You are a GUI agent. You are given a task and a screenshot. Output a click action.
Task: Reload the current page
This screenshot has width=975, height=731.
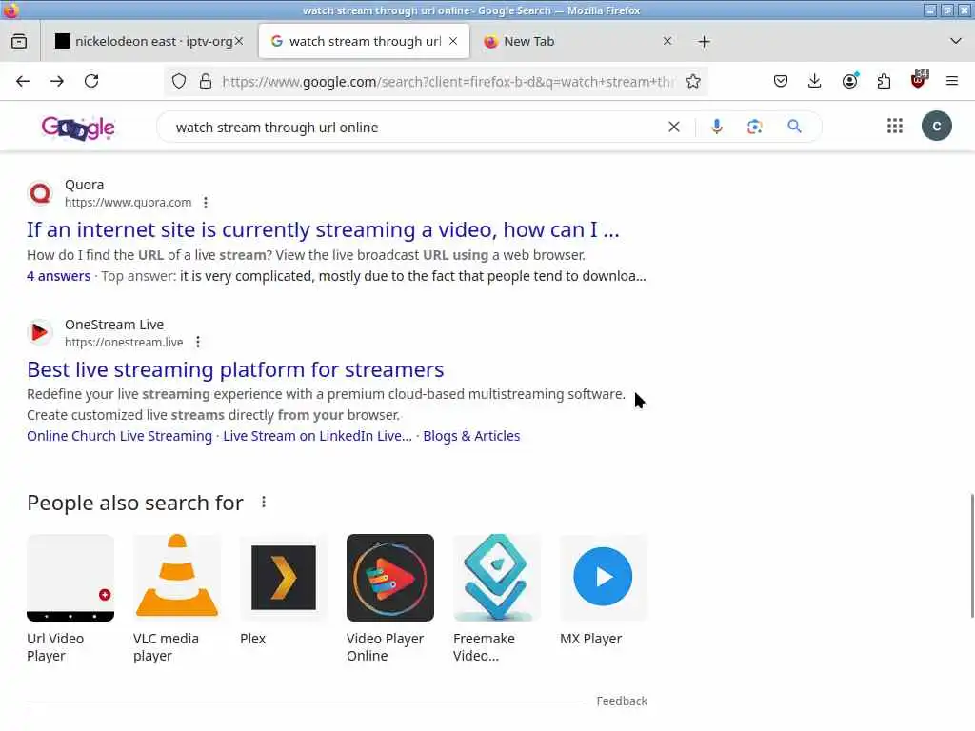tap(91, 82)
